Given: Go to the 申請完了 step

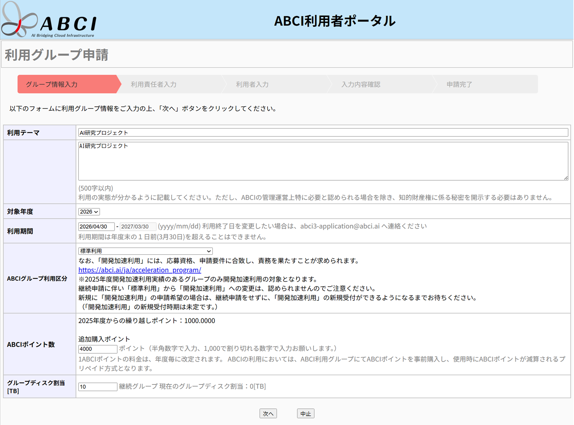Looking at the screenshot, I should (459, 84).
